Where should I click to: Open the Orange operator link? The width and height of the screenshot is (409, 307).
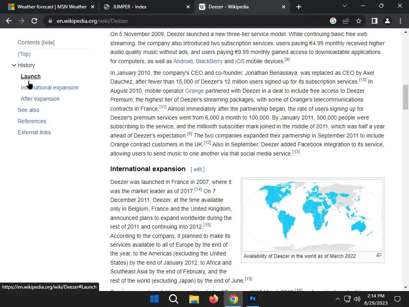pyautogui.click(x=195, y=91)
